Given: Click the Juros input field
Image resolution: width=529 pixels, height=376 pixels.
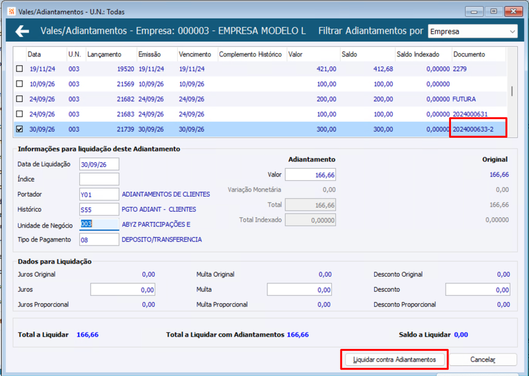Looking at the screenshot, I should 123,289.
